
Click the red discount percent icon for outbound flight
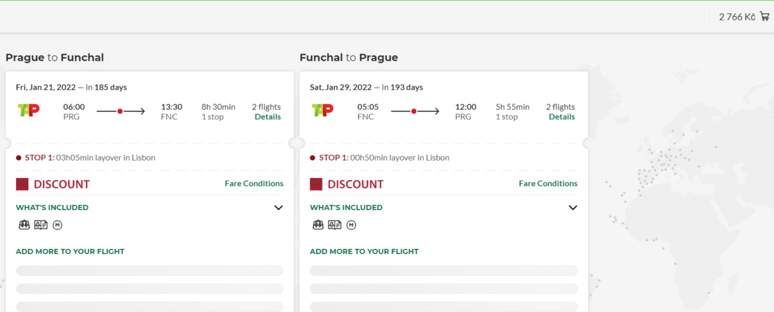tap(23, 184)
